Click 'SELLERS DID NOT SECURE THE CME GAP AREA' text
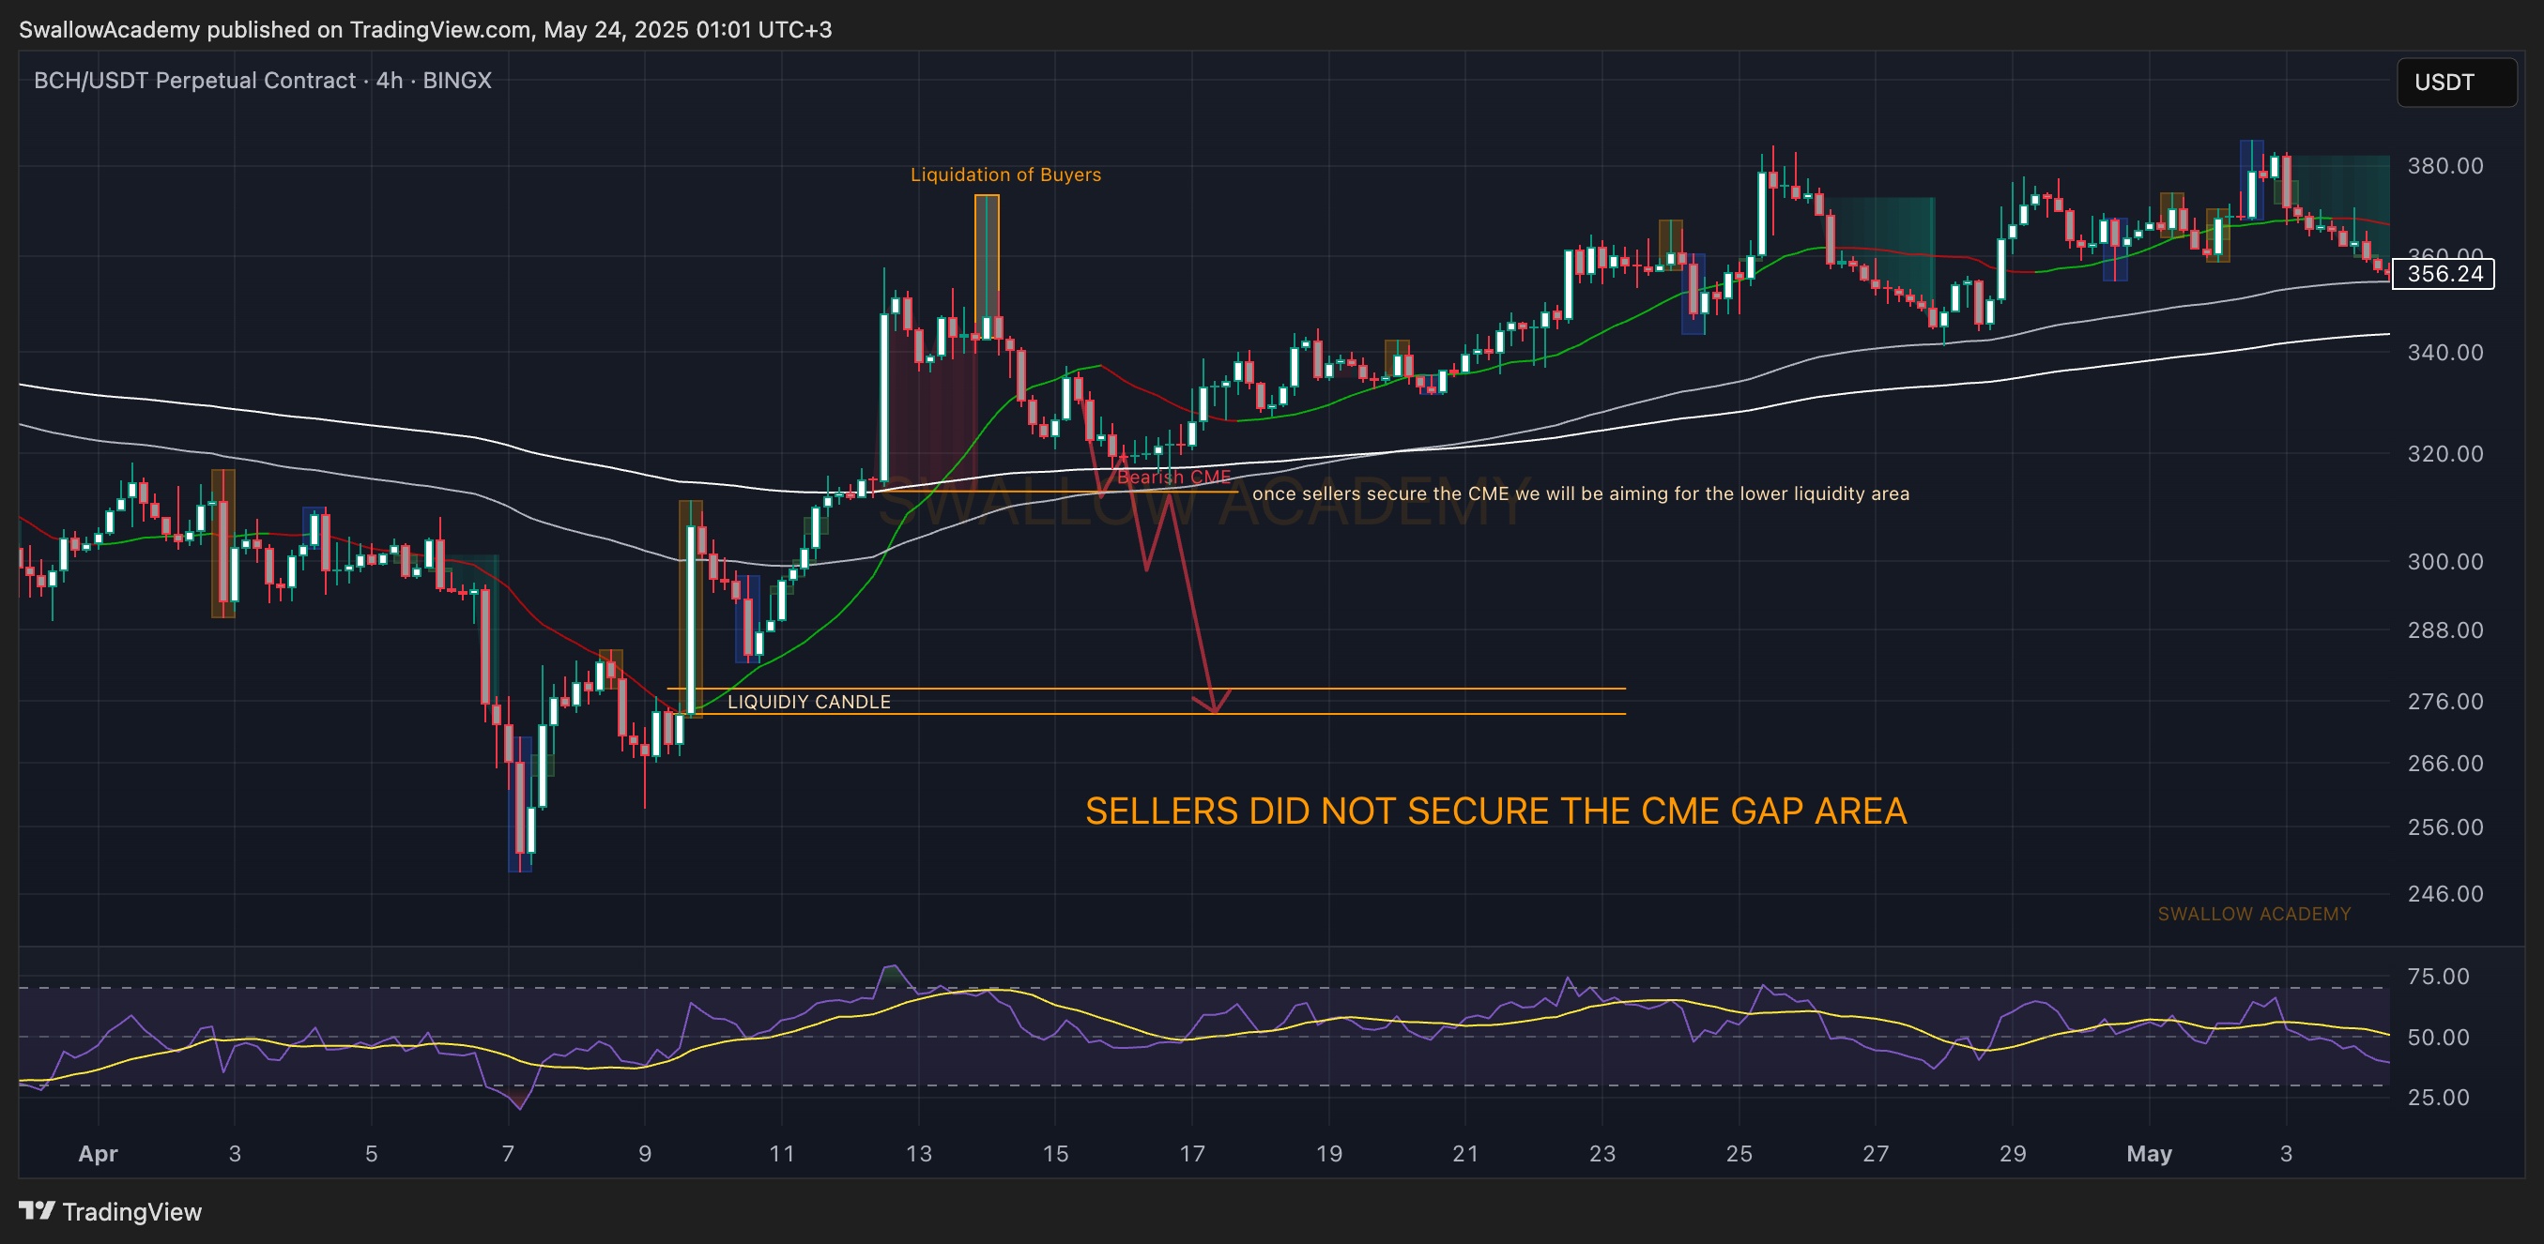Screen dimensions: 2544x1244 click(1496, 811)
